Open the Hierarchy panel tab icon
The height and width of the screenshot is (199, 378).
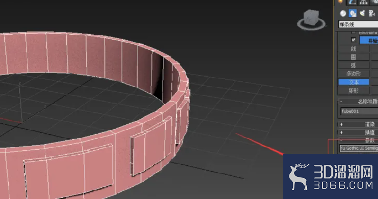coord(363,2)
